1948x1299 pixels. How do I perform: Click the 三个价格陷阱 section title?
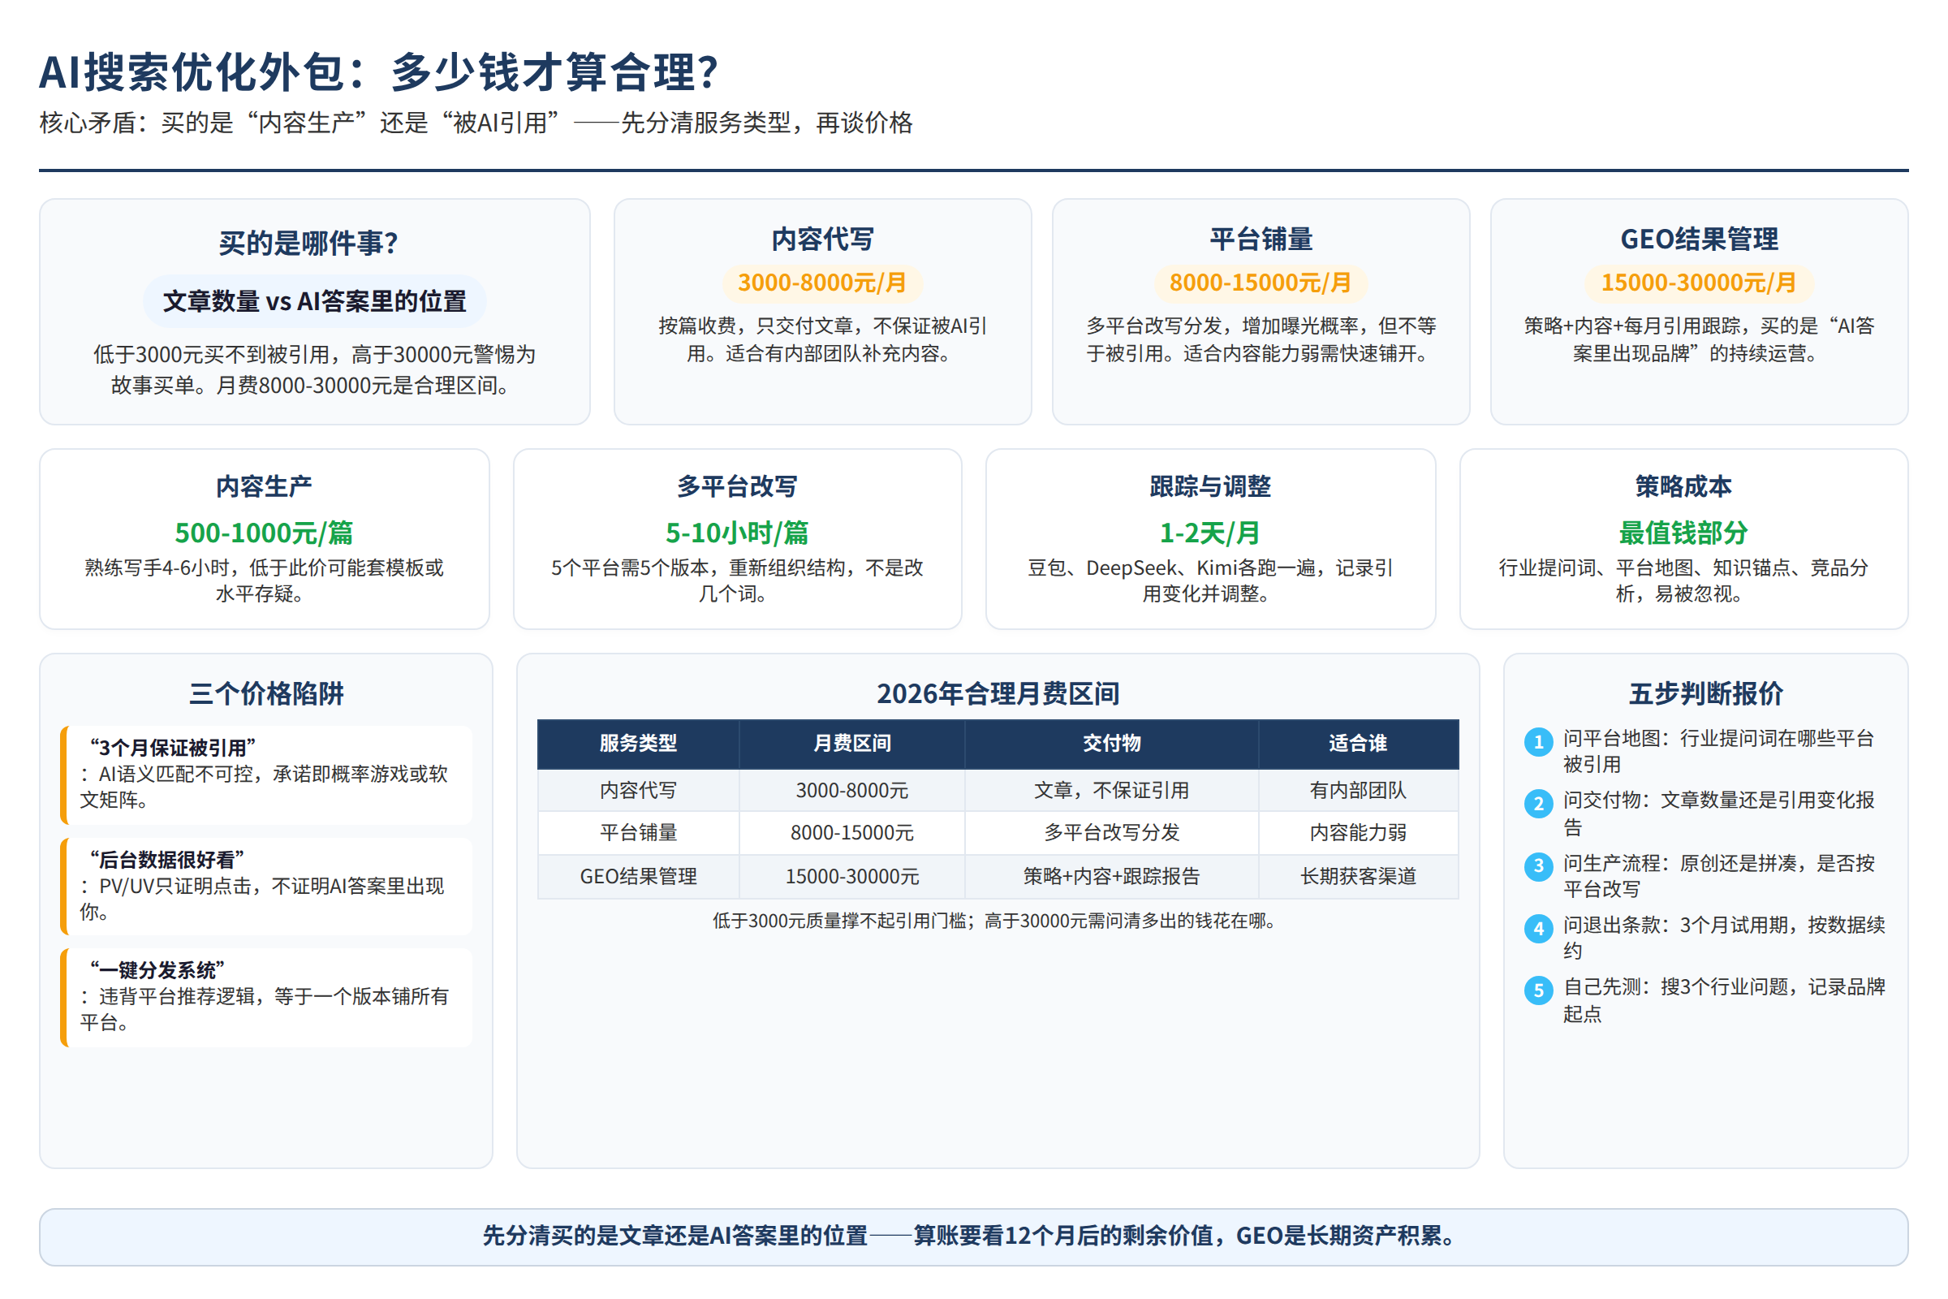266,693
